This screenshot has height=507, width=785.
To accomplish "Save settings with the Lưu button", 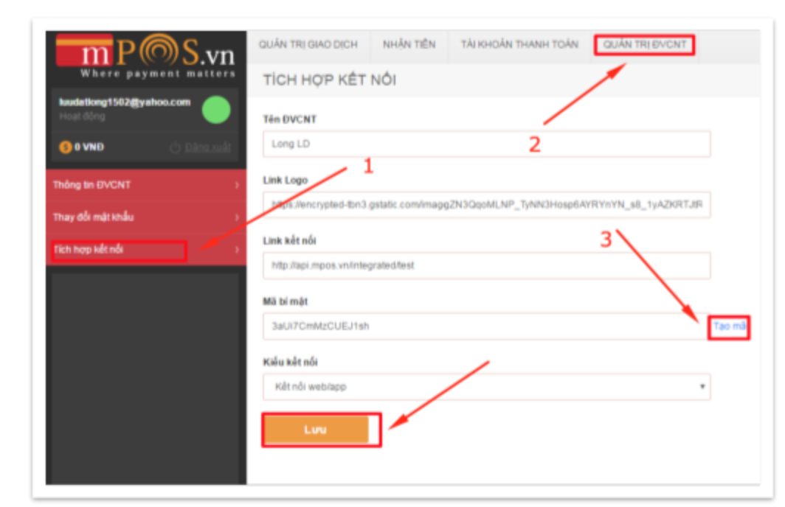I will click(317, 430).
